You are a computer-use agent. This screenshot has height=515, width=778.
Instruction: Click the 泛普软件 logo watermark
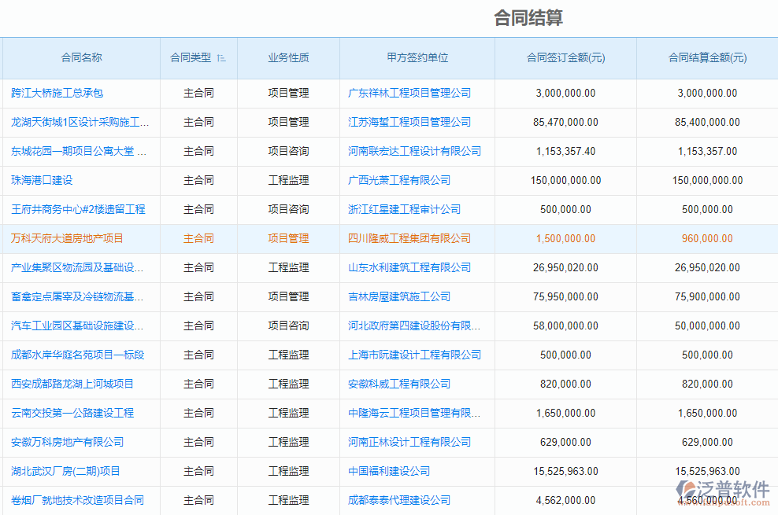point(723,491)
